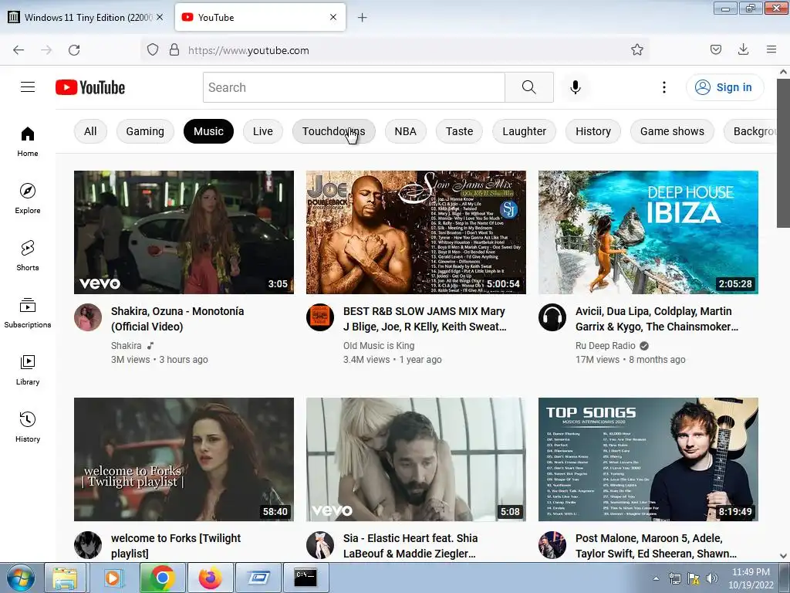Open BEST R&B SLOW JAMS MIX title
790x593 pixels.
[x=425, y=319]
